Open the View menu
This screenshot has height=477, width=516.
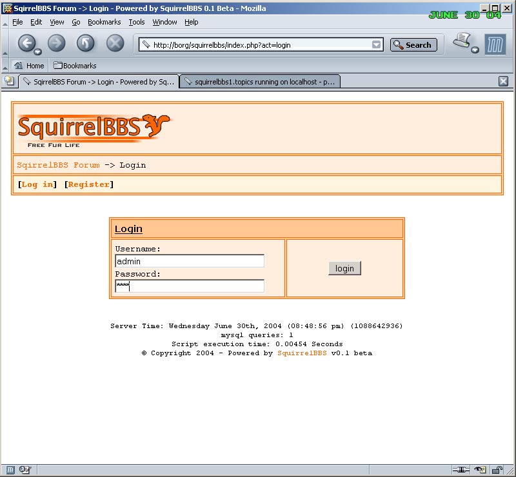pos(57,22)
